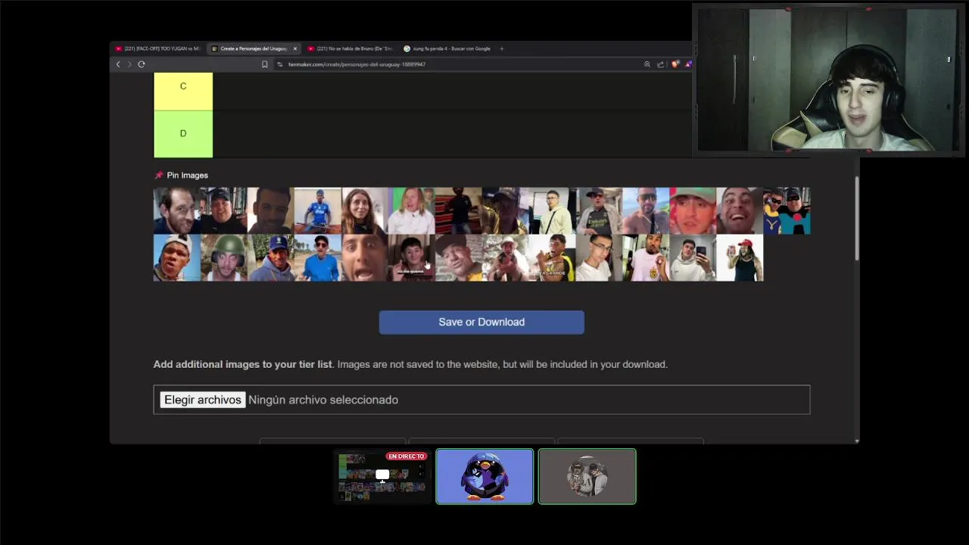Select man in blue shirt with sunglasses on beach
This screenshot has width=969, height=545.
(318, 257)
